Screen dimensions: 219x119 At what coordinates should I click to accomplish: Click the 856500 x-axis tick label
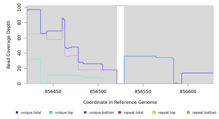98,92
